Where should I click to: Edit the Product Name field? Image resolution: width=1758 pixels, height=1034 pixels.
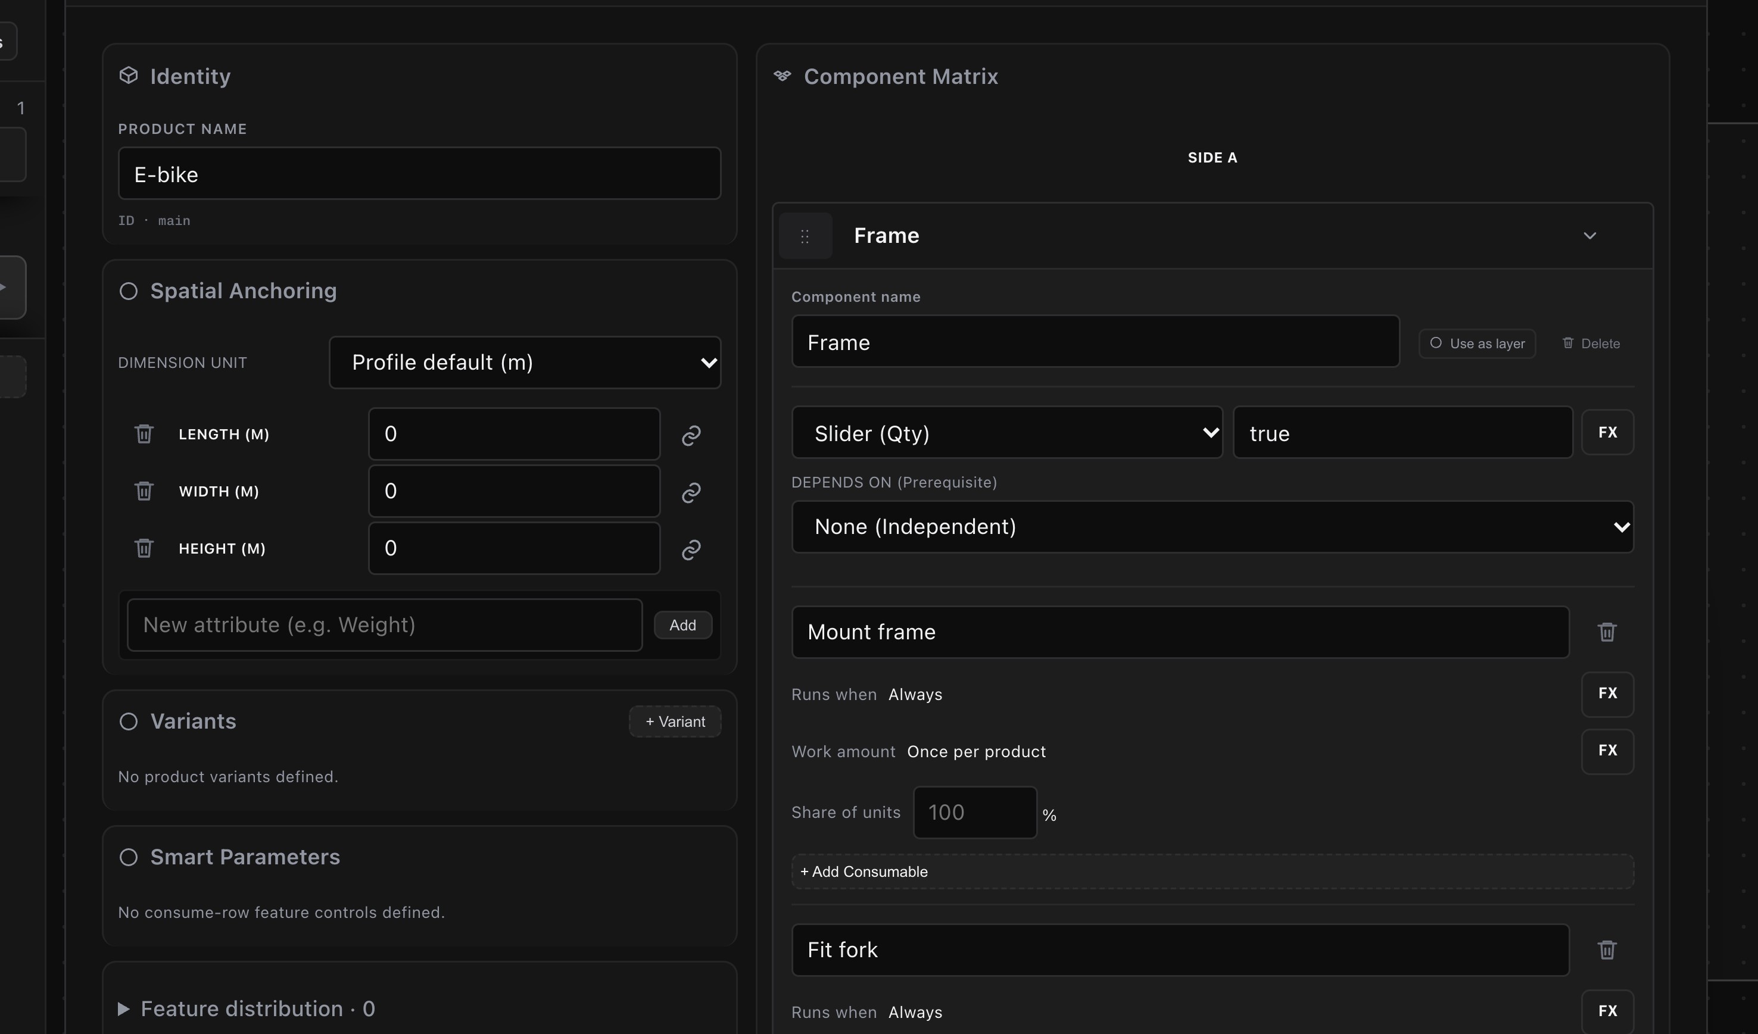click(419, 173)
